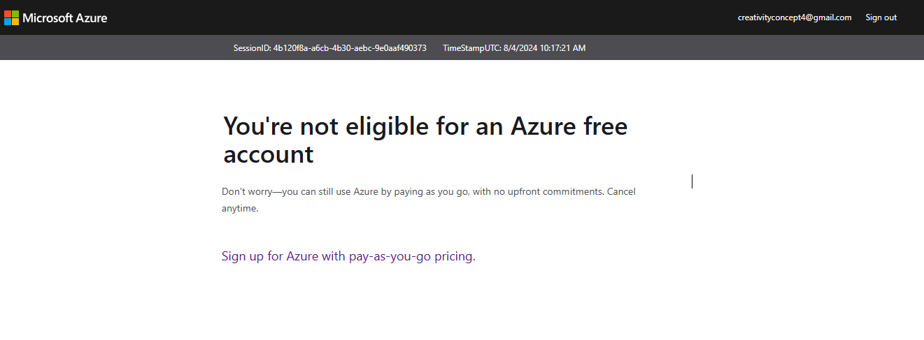924x340 pixels.
Task: Click the "TimeStampUTC:" label
Action: coord(472,48)
